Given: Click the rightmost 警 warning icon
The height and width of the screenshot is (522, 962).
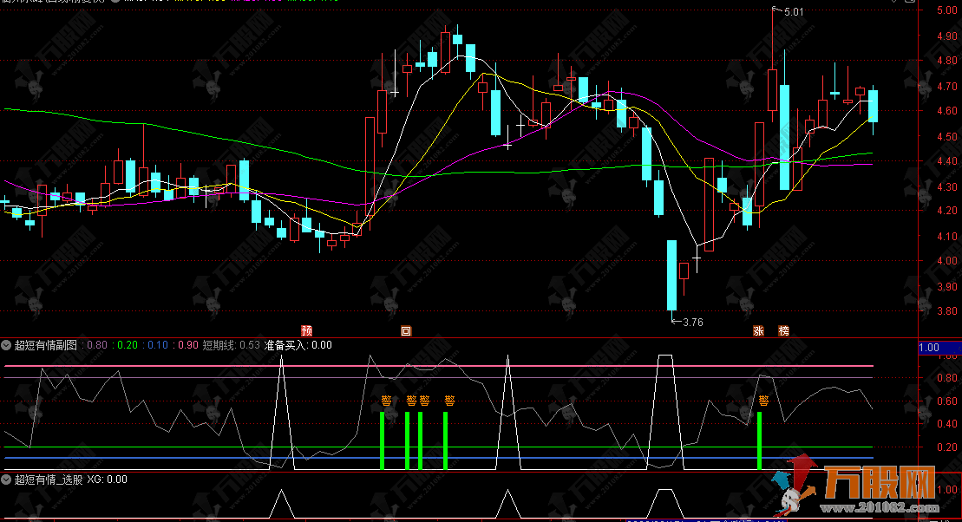Looking at the screenshot, I should coord(763,400).
